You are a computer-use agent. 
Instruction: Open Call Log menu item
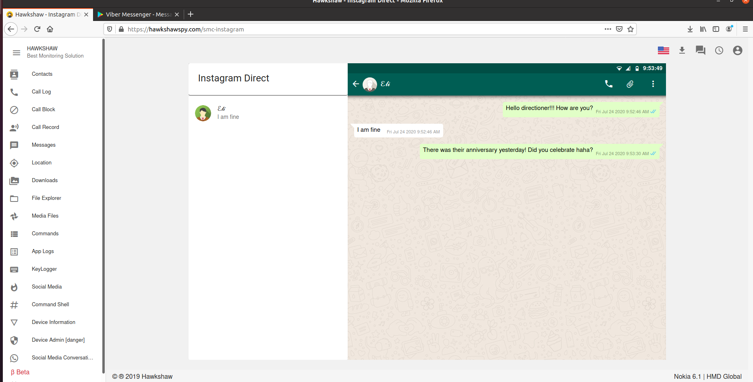tap(41, 92)
